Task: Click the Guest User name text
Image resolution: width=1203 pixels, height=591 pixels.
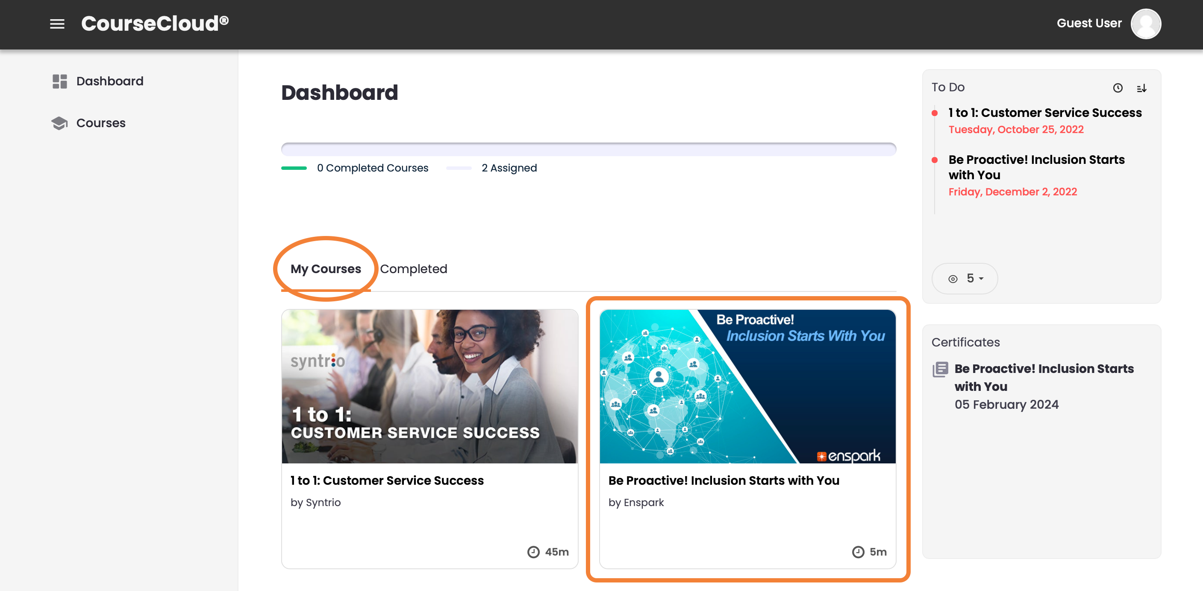Action: click(x=1089, y=22)
